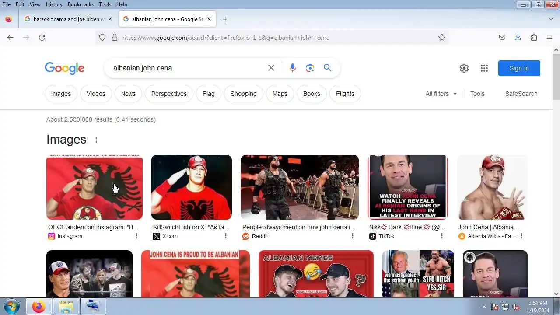Open the Edit menu

point(20,4)
